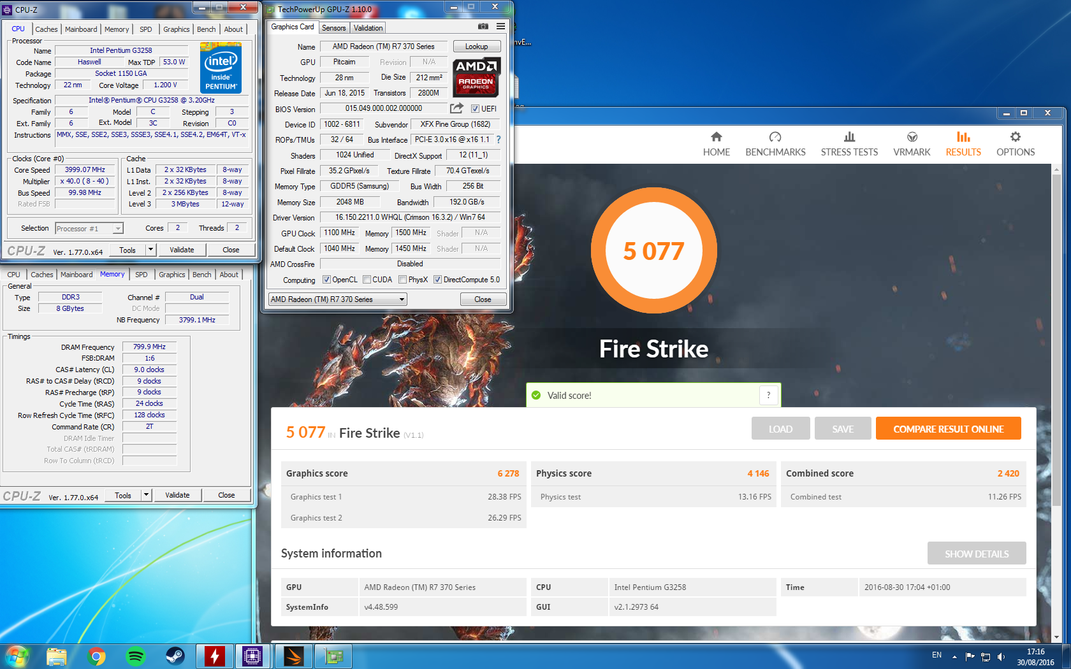The width and height of the screenshot is (1071, 669).
Task: Click the SAVE button in 3DMark
Action: coord(843,429)
